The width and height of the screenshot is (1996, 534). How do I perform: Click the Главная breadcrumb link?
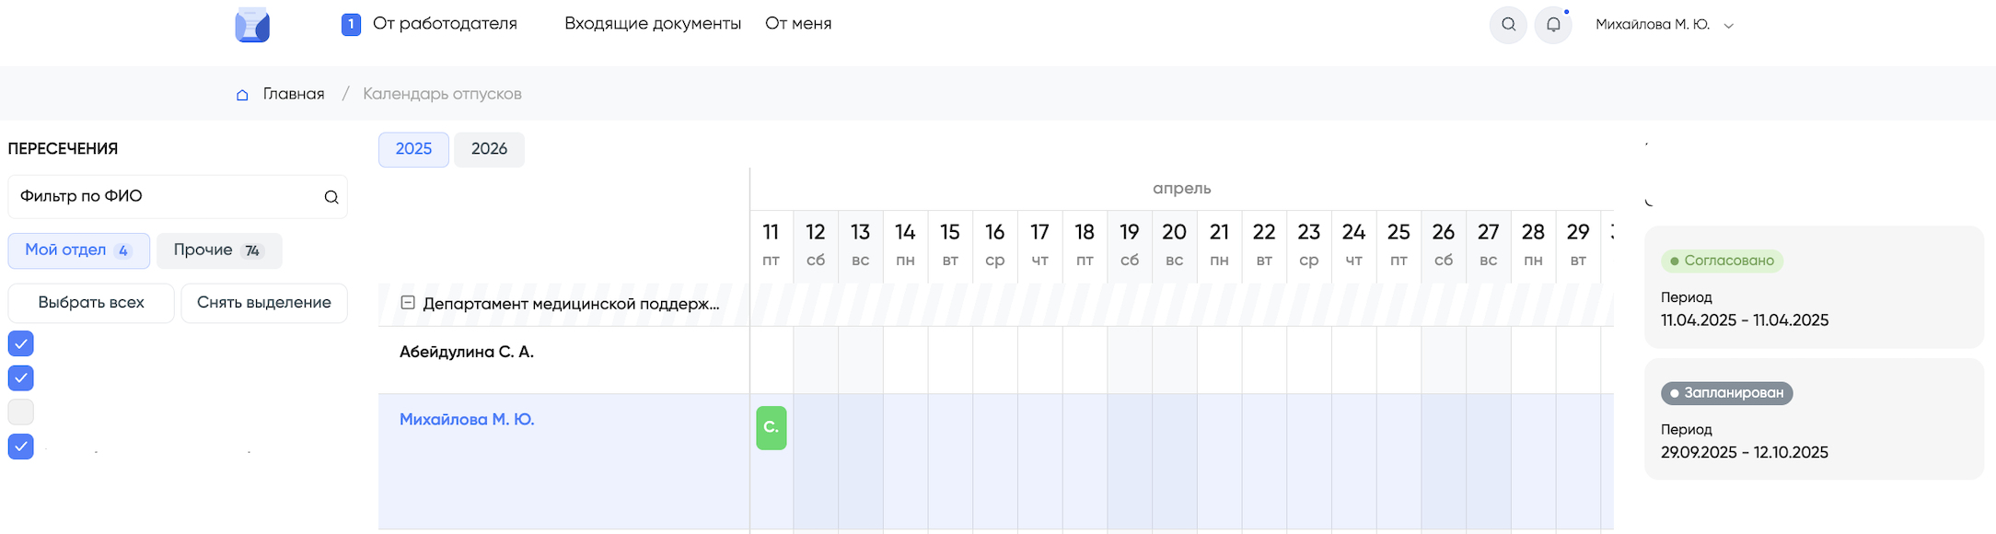click(x=294, y=94)
